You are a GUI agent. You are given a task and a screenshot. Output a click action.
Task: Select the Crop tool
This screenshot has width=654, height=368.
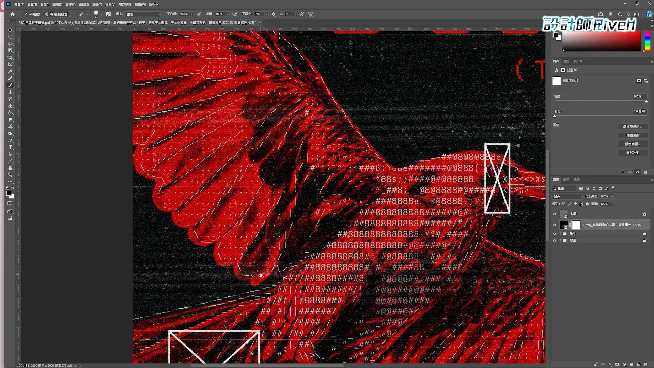[10, 57]
